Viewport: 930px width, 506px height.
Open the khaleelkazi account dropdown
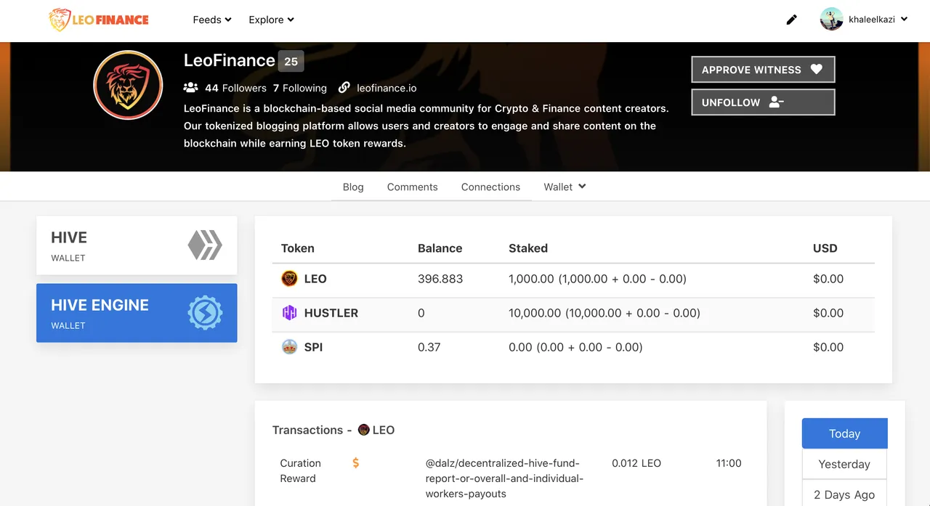pyautogui.click(x=878, y=20)
